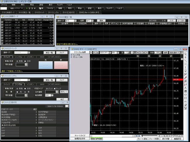Select 売 (sell) radio in Single order panel
The height and width of the screenshot is (142, 190).
(x=17, y=92)
